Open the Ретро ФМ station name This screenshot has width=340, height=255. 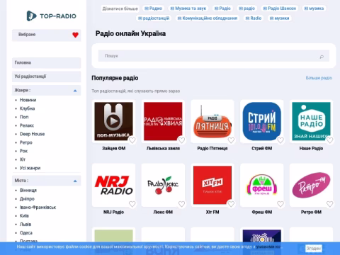tap(311, 212)
